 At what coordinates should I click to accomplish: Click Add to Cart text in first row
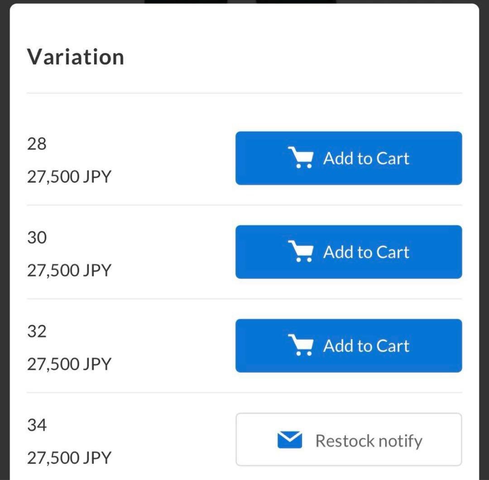pyautogui.click(x=366, y=158)
